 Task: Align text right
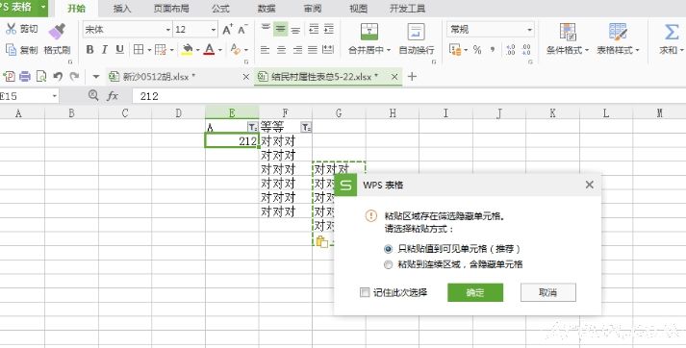(x=297, y=50)
